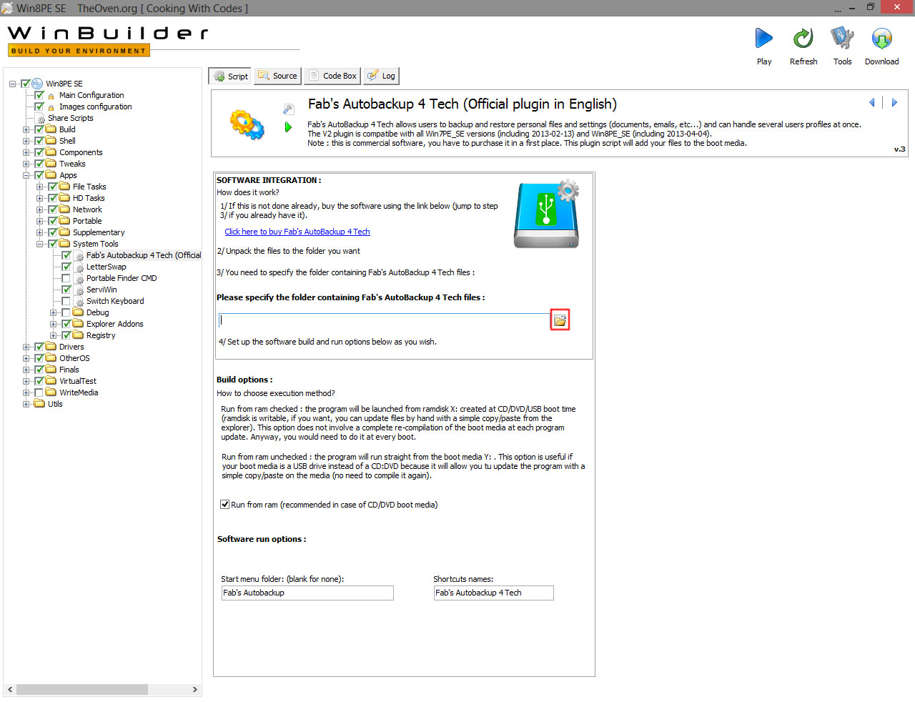Screen dimensions: 915x702
Task: Select Main Configuration in tree
Action: (91, 95)
